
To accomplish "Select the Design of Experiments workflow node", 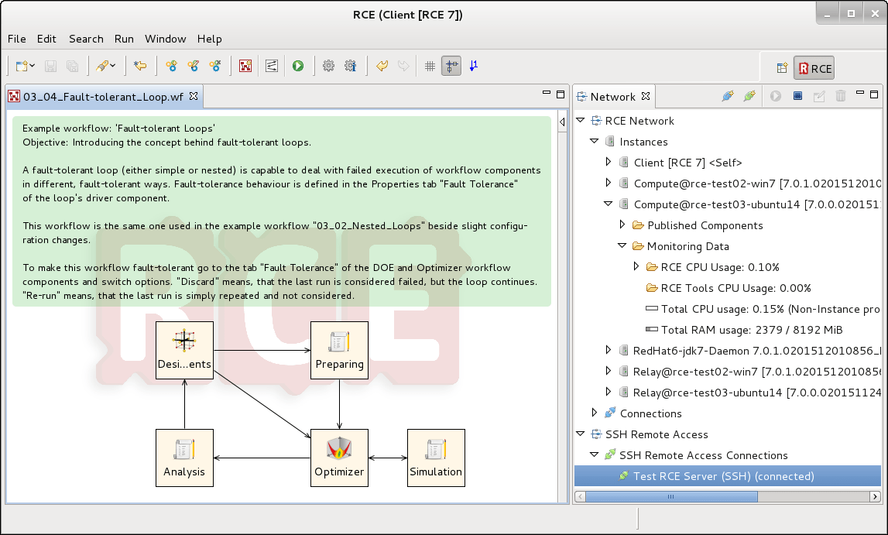I will pos(184,351).
